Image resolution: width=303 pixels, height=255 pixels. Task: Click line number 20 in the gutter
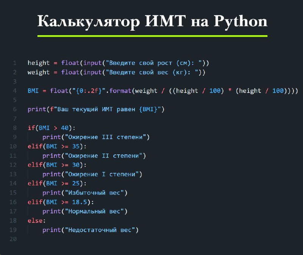tap(13, 239)
